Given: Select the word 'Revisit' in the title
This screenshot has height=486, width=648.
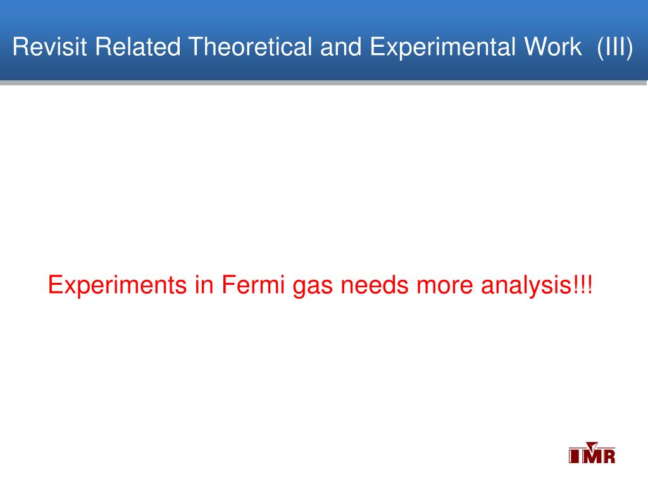Looking at the screenshot, I should (49, 46).
